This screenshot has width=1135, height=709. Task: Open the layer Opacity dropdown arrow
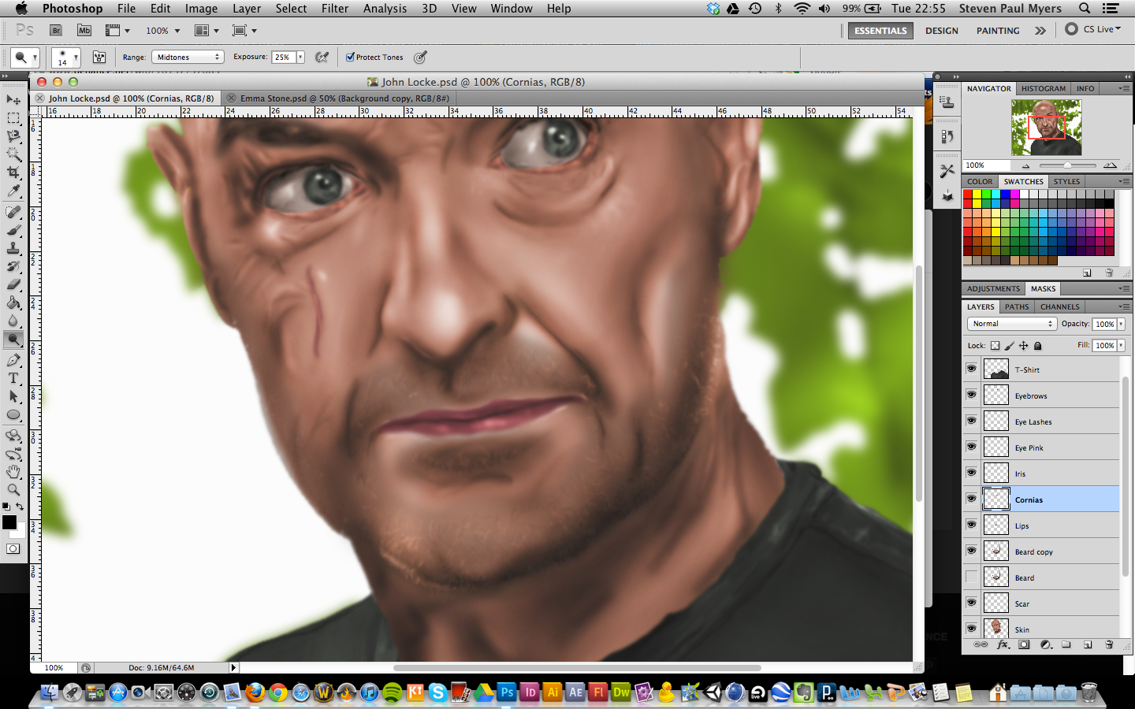pyautogui.click(x=1121, y=324)
